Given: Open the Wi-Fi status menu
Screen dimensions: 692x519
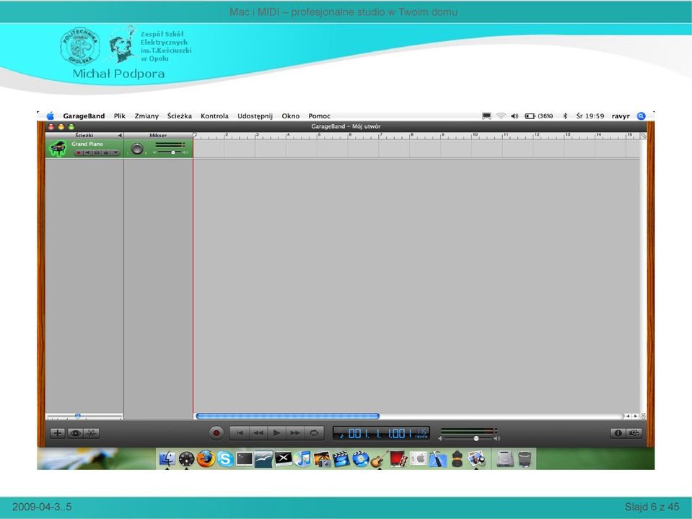Looking at the screenshot, I should tap(501, 116).
